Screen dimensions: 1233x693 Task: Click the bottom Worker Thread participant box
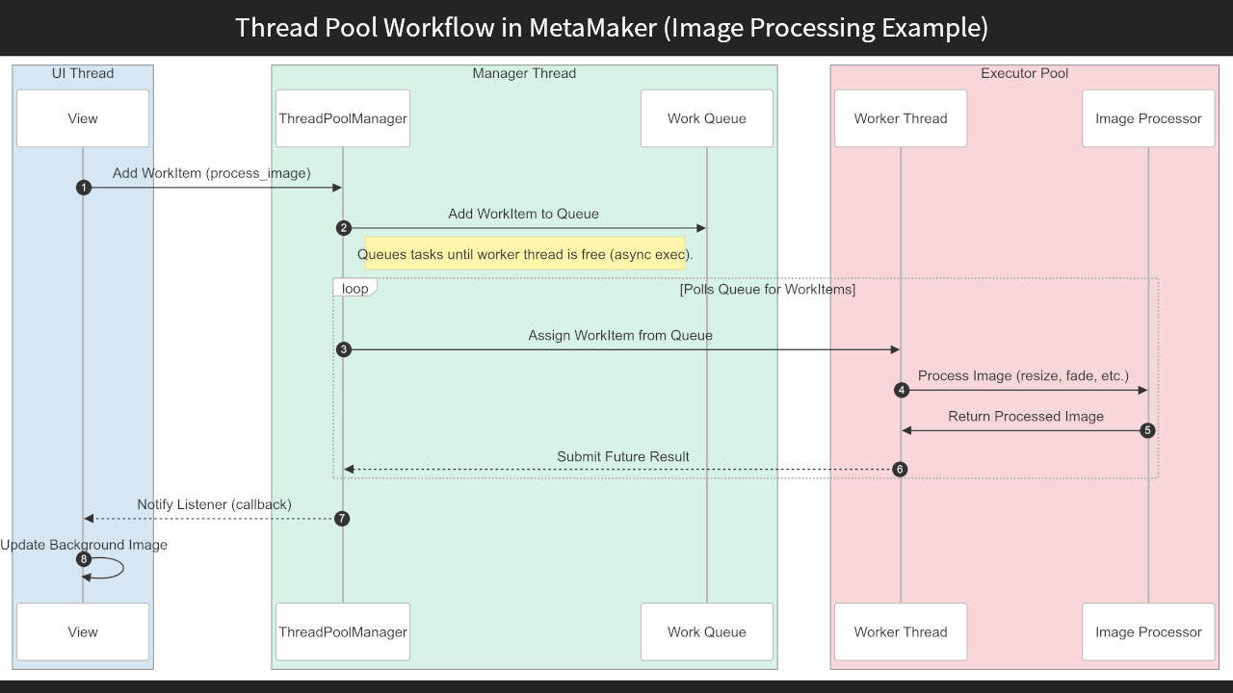901,632
